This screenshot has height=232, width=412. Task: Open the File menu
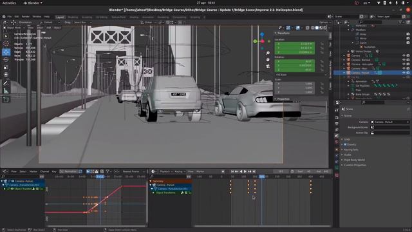(x=10, y=17)
